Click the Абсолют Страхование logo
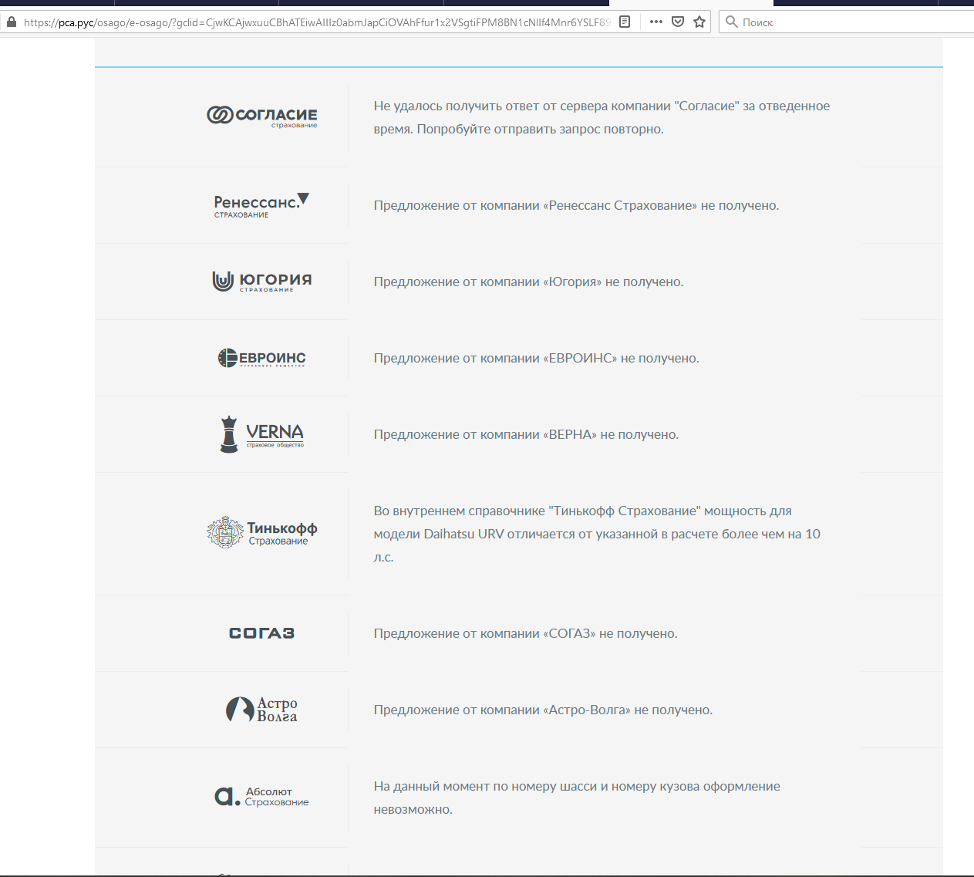Screen dimensions: 974x877 (262, 797)
